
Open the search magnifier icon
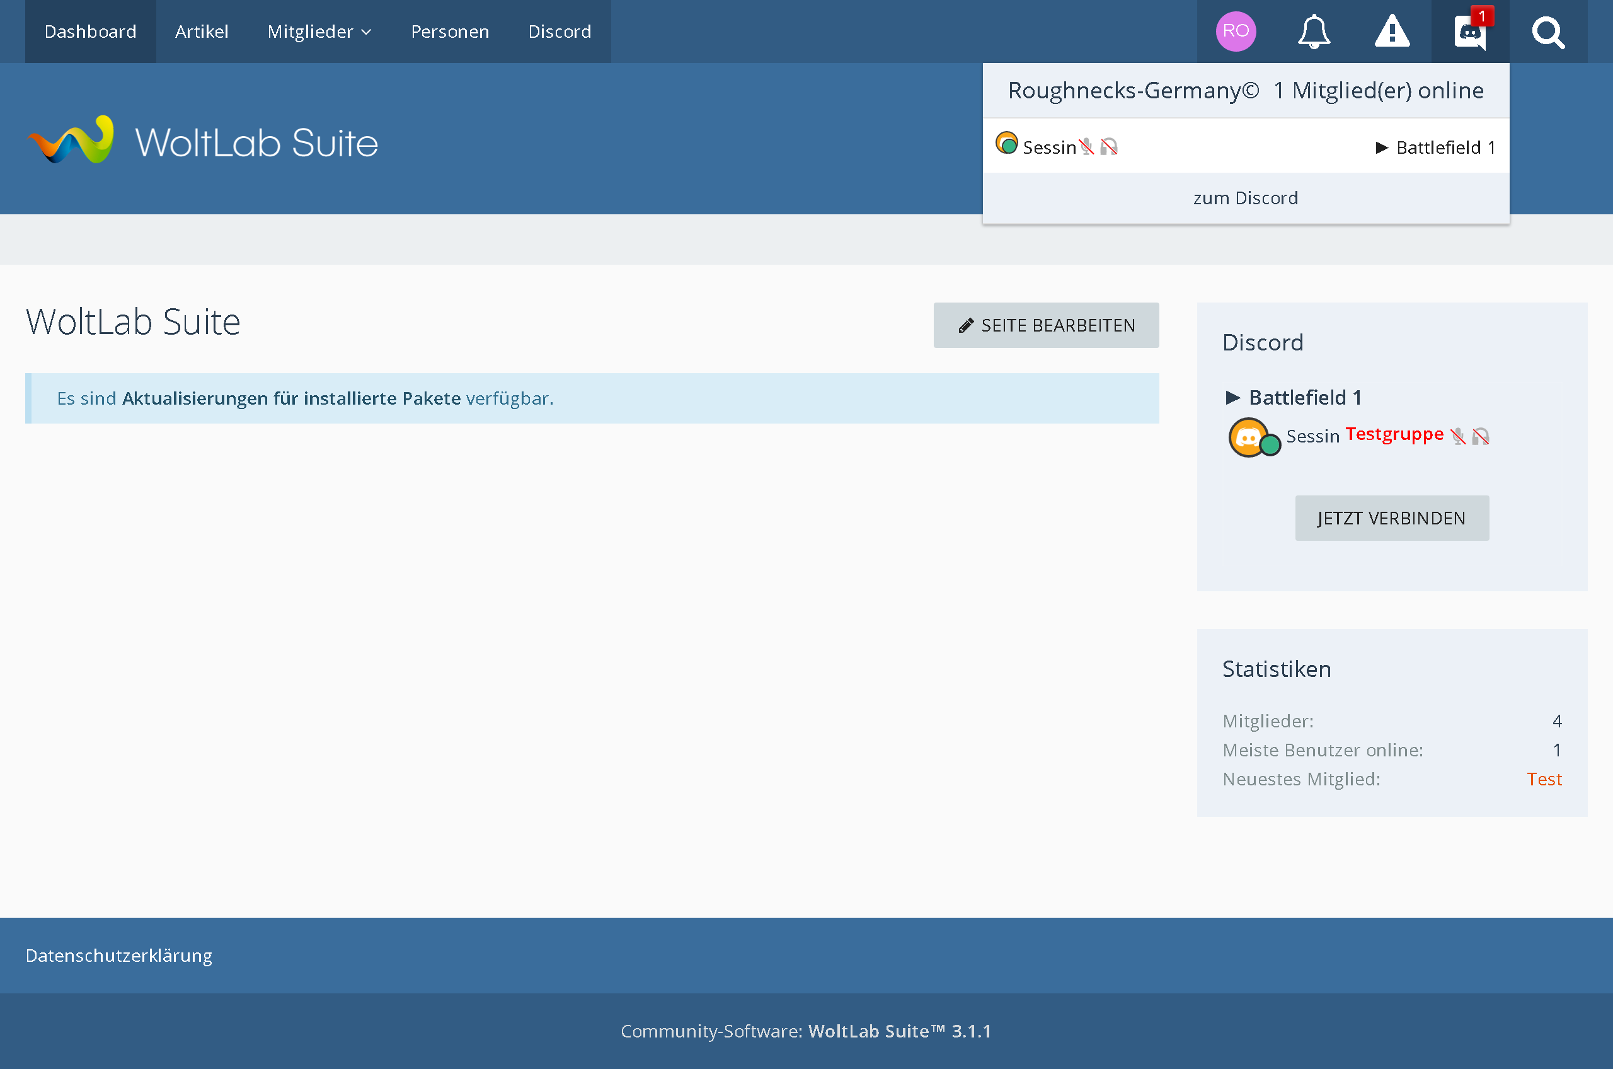pyautogui.click(x=1548, y=32)
